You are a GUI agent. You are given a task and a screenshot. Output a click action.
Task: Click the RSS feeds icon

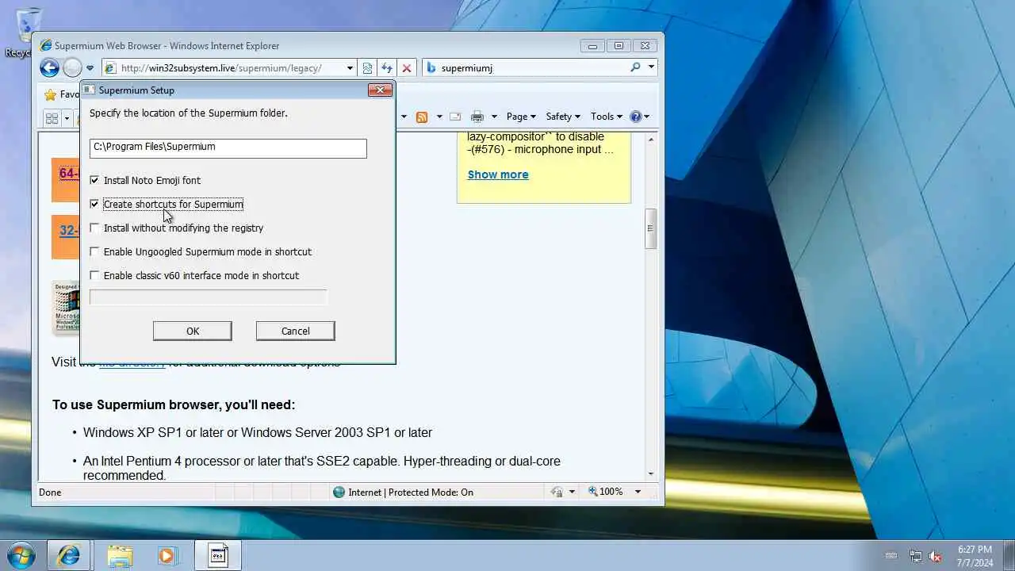pos(422,117)
